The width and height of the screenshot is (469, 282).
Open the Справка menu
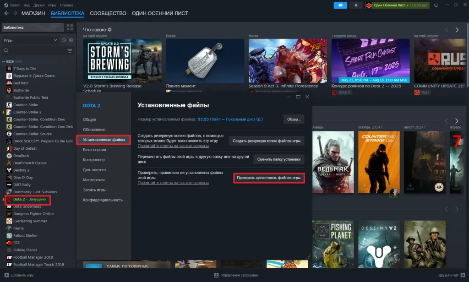click(x=67, y=5)
